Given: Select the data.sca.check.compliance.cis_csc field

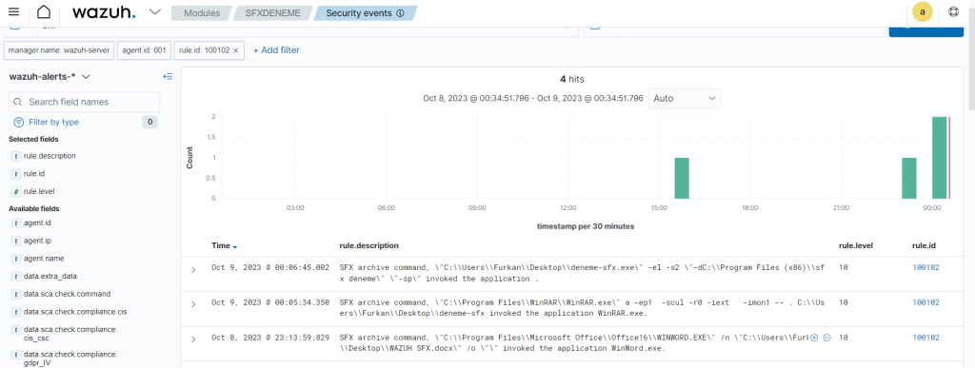Looking at the screenshot, I should click(x=70, y=333).
